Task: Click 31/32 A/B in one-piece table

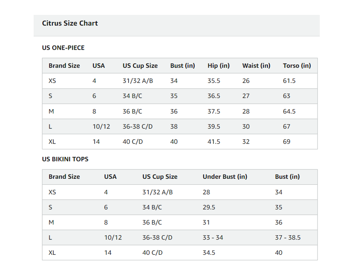Action: point(138,81)
